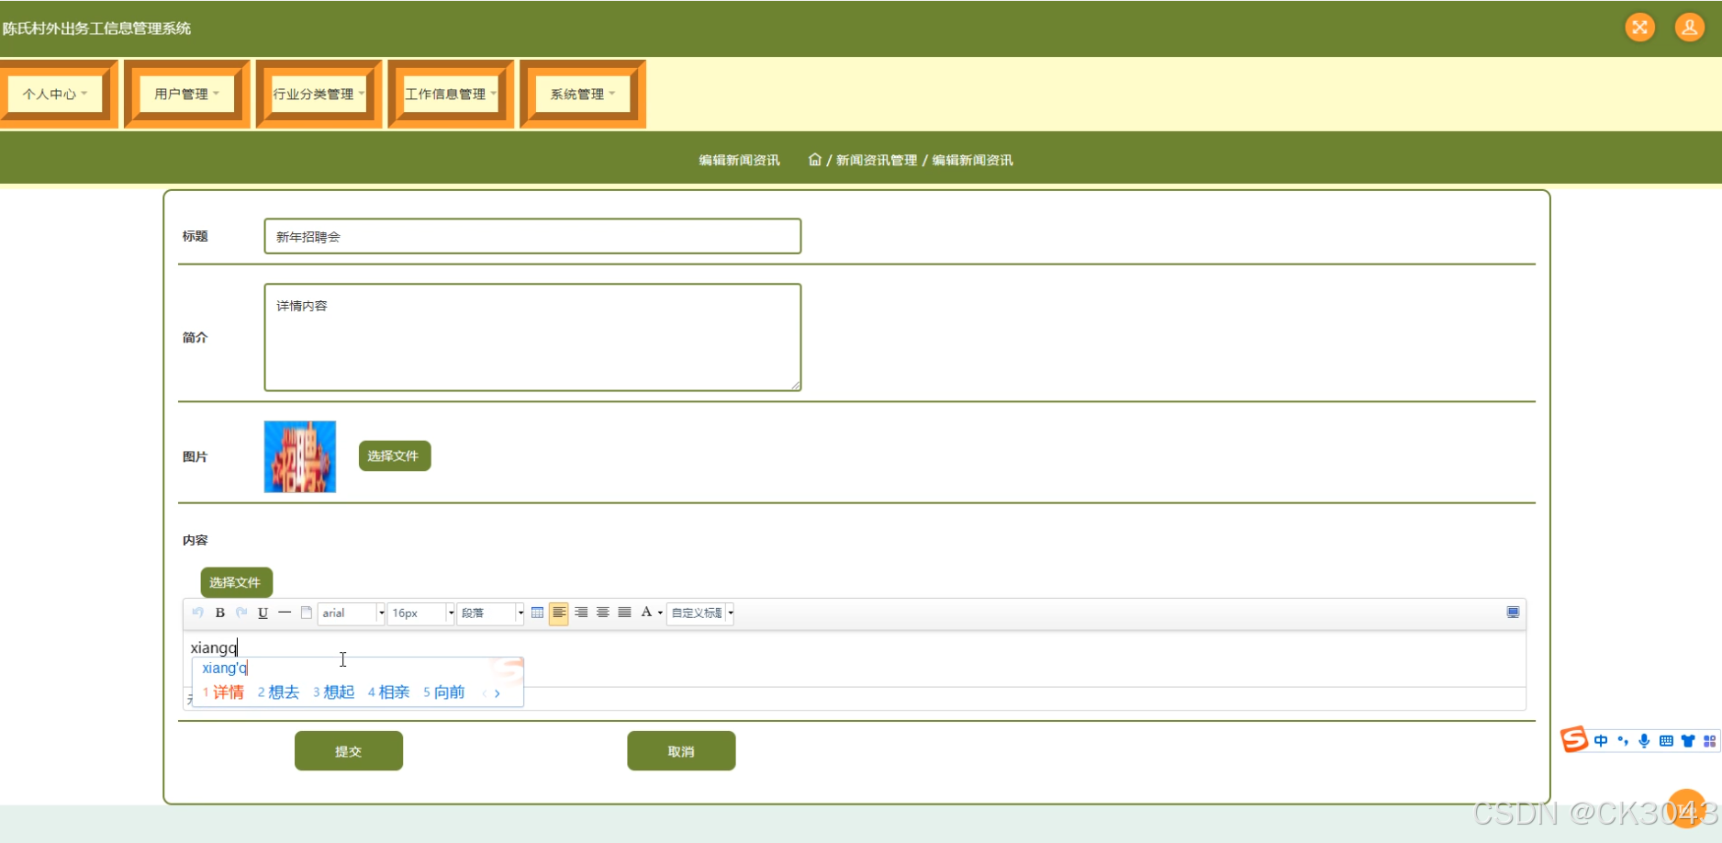Click the font color A icon
Image resolution: width=1722 pixels, height=843 pixels.
pos(646,613)
